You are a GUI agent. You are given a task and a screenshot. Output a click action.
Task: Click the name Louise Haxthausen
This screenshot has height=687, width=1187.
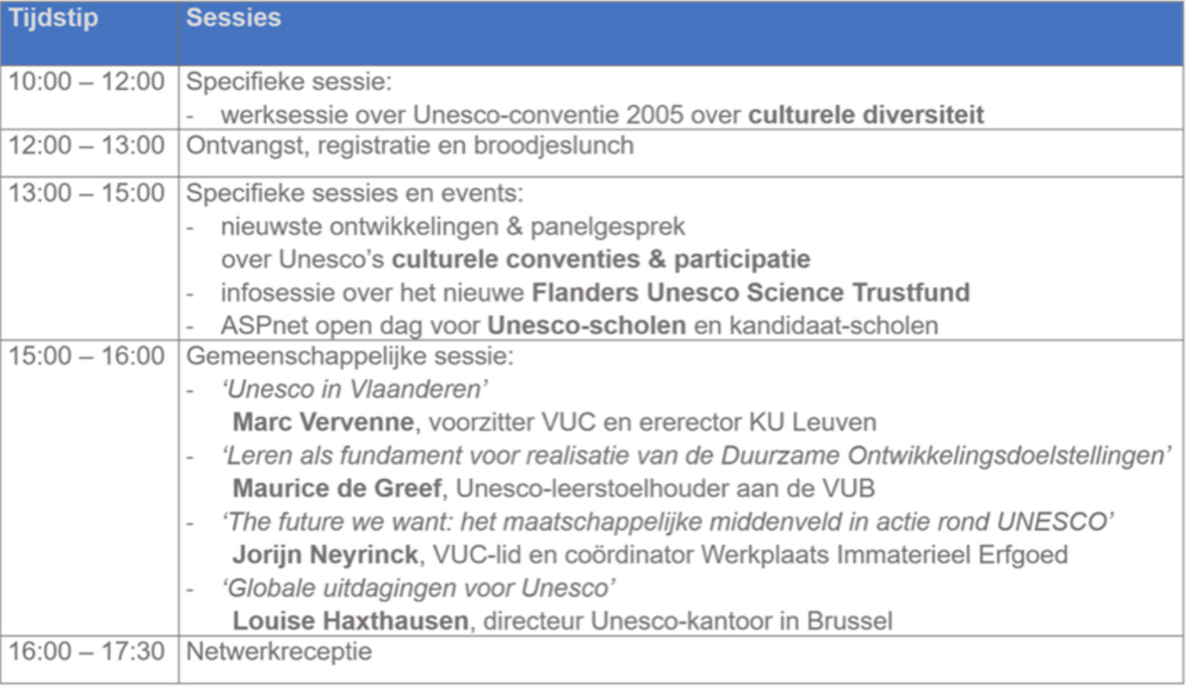pos(351,621)
